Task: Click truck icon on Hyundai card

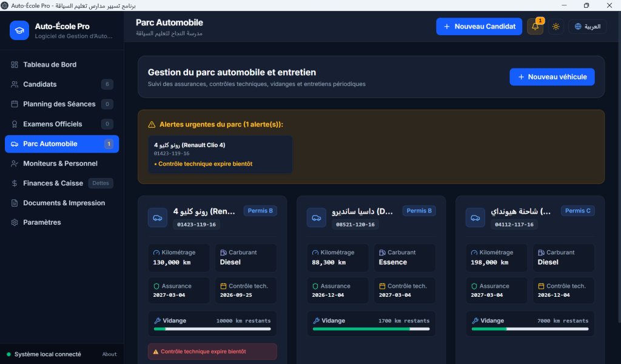Action: (x=475, y=217)
